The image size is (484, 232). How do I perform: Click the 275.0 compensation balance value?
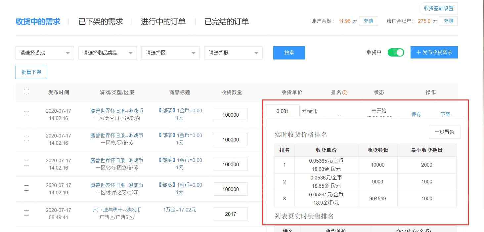tap(424, 21)
